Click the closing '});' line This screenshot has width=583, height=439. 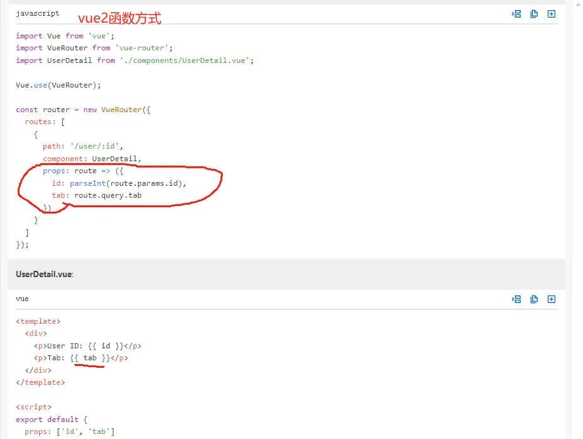tap(22, 245)
